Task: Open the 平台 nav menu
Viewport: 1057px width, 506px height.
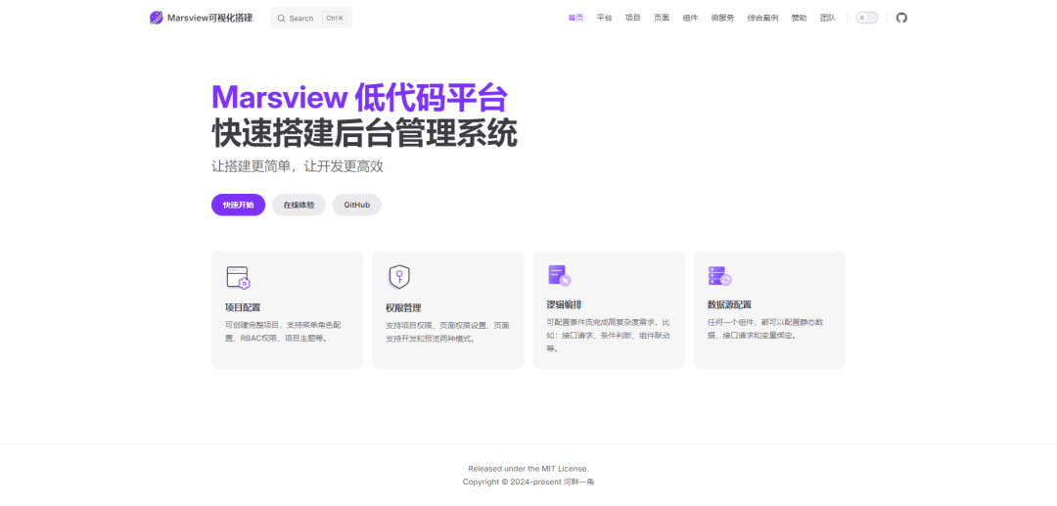Action: pyautogui.click(x=604, y=18)
